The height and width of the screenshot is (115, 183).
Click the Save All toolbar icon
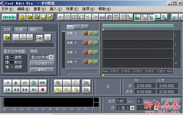click(50, 17)
